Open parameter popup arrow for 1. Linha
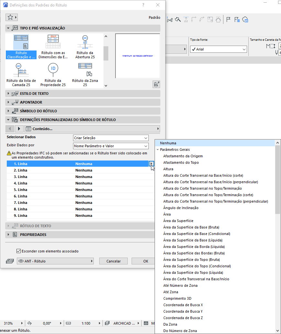The image size is (281, 334). tap(151, 164)
